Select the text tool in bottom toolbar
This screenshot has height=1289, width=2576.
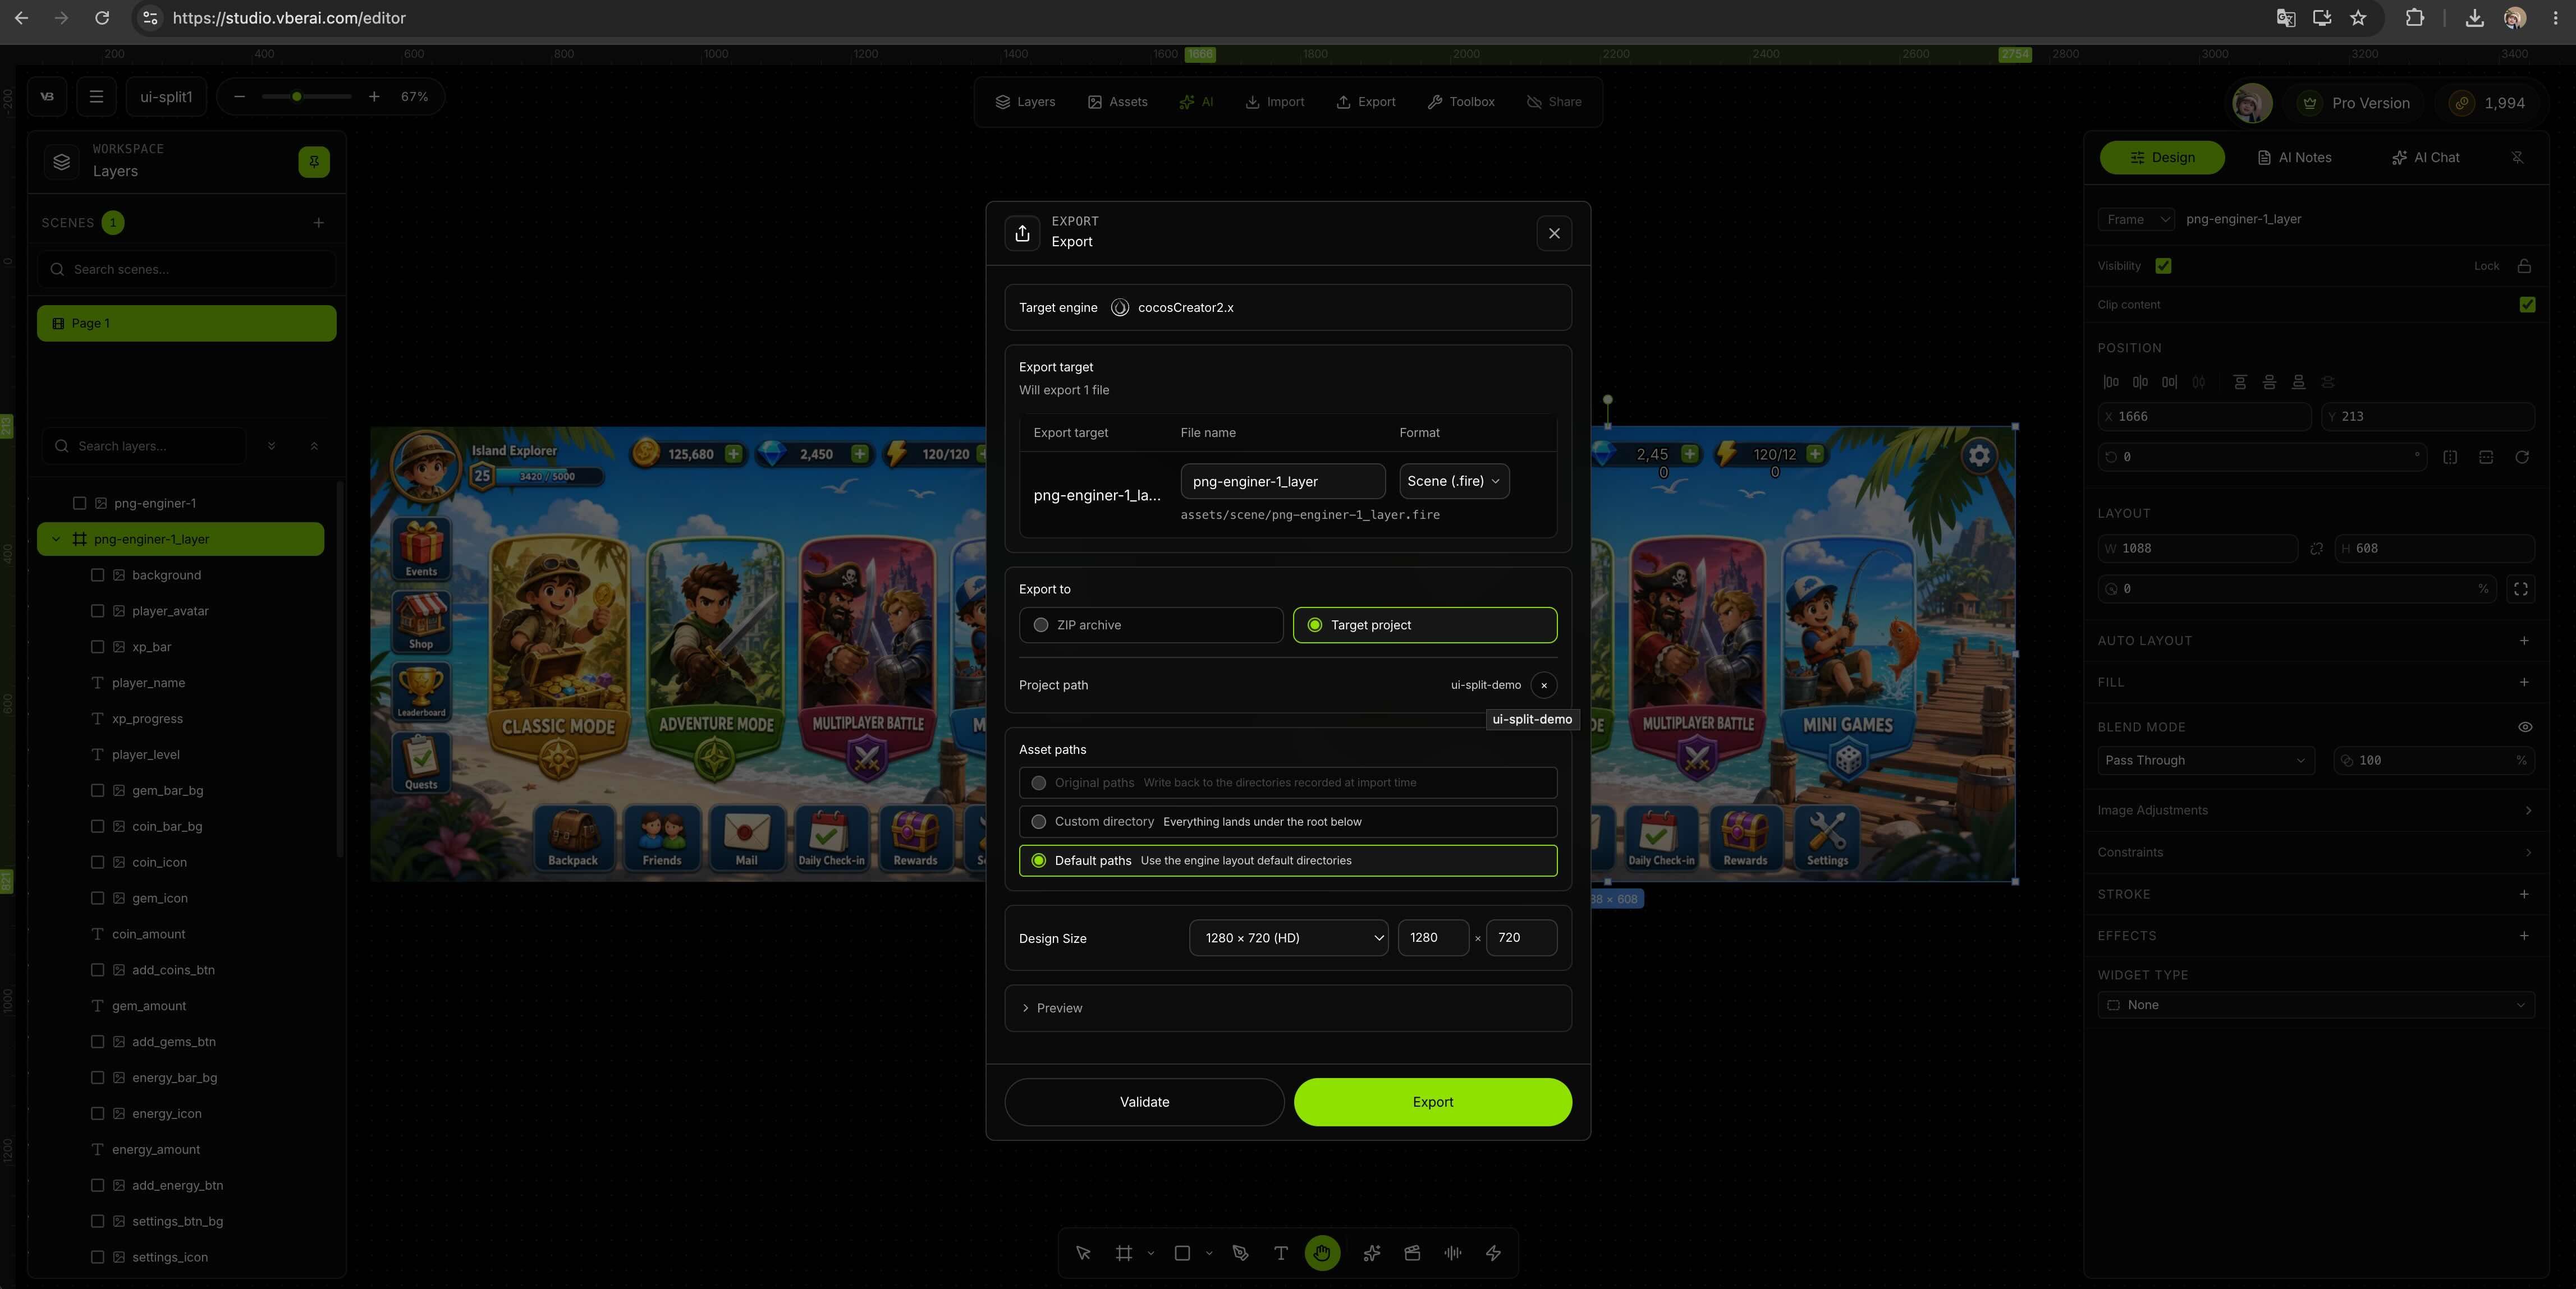(1280, 1253)
